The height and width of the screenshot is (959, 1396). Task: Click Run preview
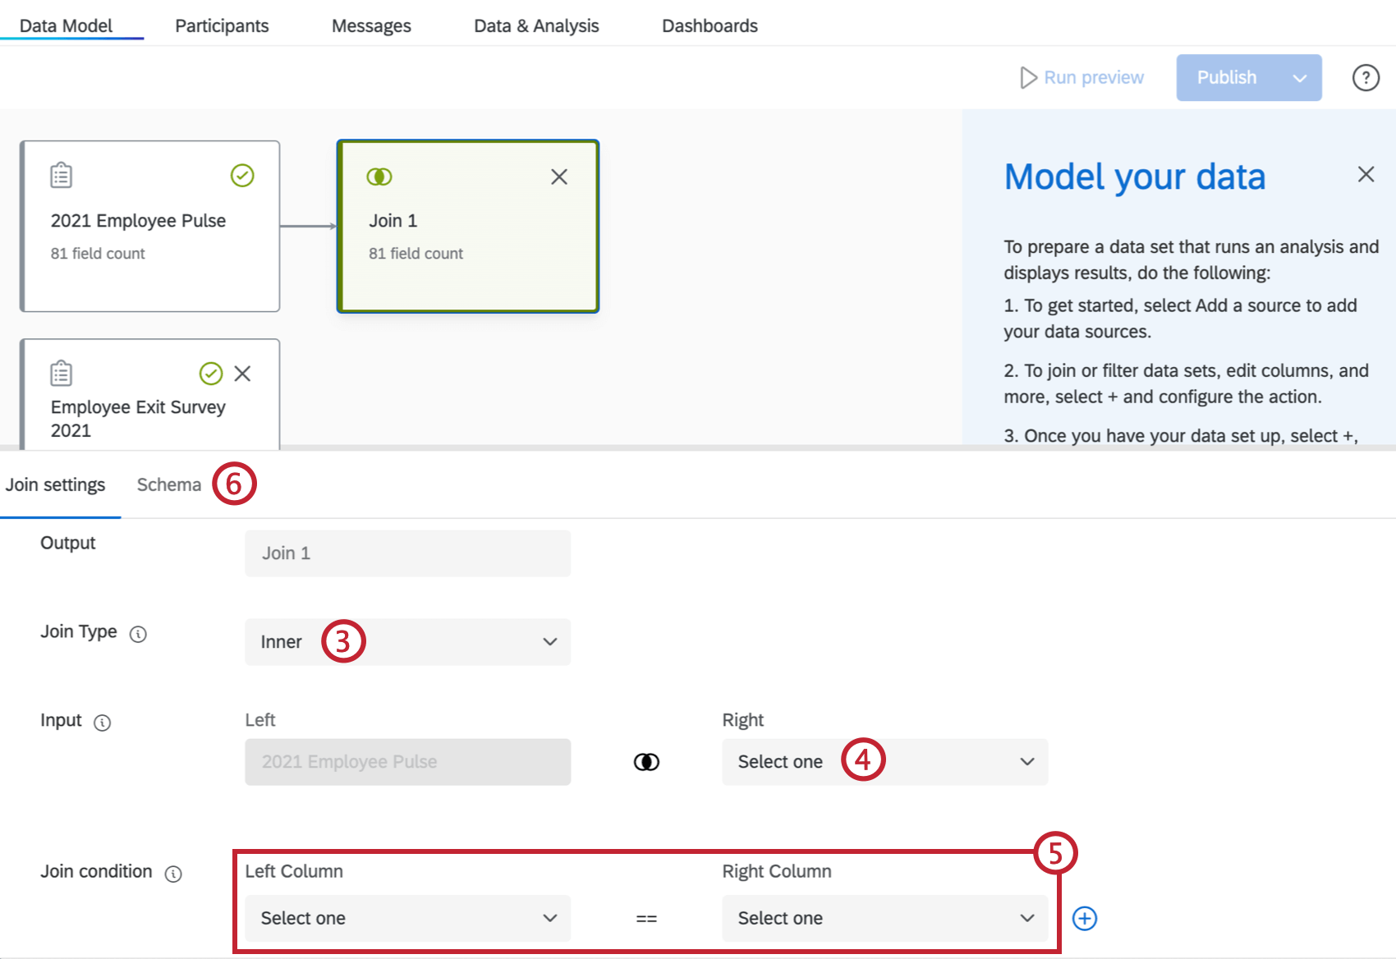click(x=1081, y=77)
